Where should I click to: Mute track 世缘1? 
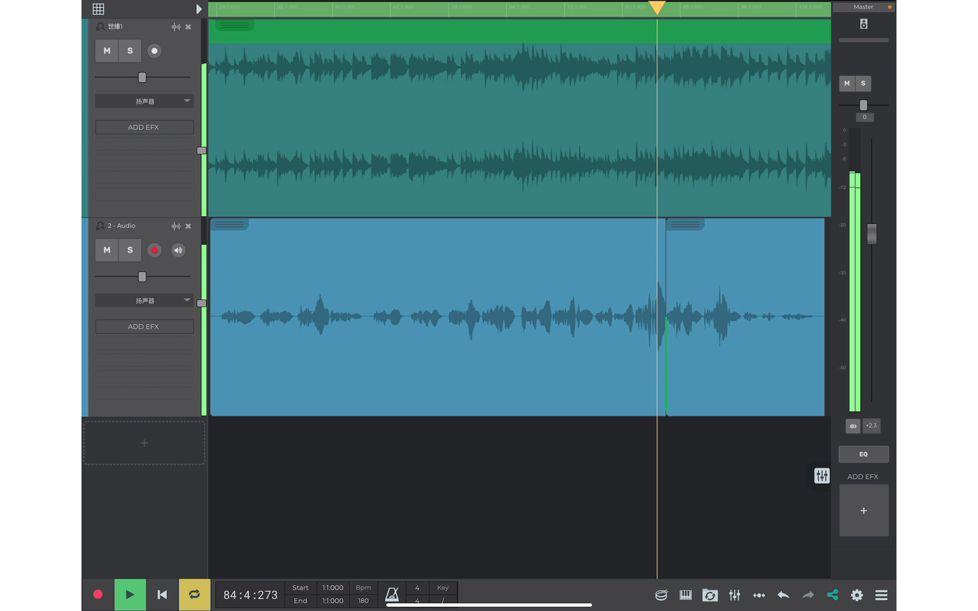(x=107, y=51)
